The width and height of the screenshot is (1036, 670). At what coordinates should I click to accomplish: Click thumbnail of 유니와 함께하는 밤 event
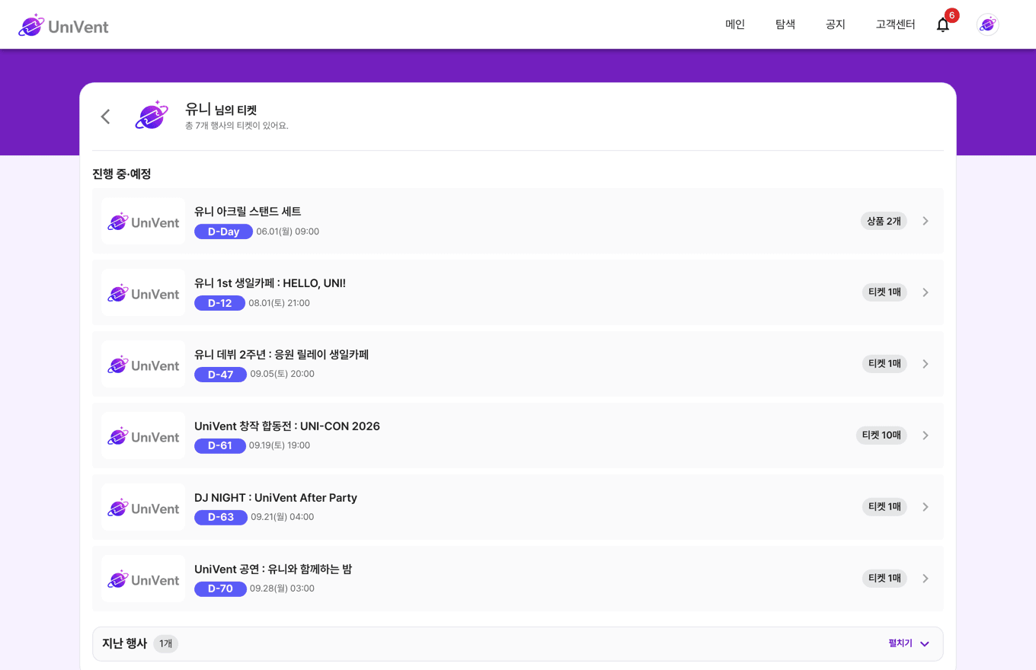click(x=143, y=579)
